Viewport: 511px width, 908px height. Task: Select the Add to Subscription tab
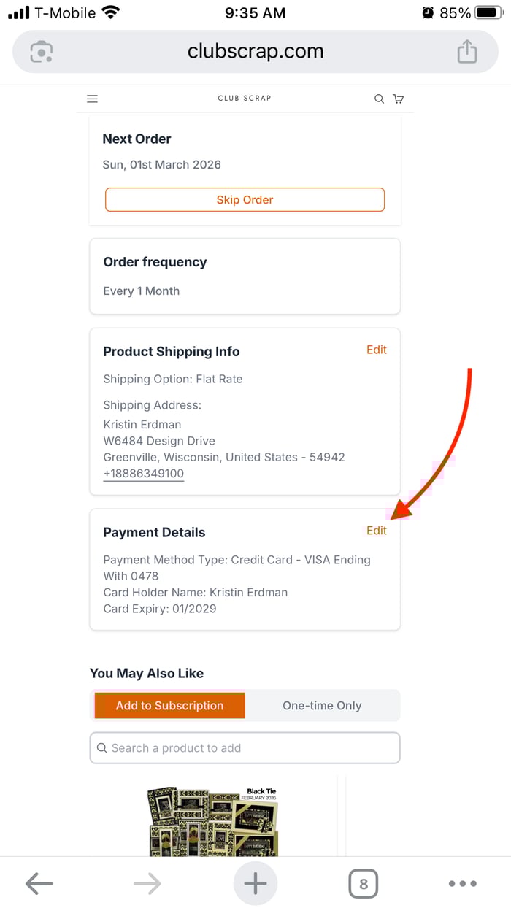pos(169,706)
